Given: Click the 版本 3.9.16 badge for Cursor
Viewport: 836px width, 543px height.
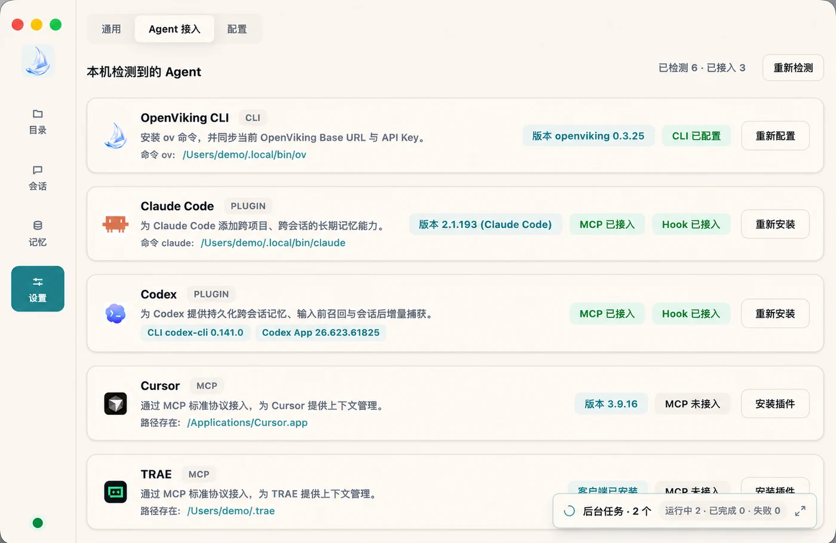Looking at the screenshot, I should pos(611,404).
